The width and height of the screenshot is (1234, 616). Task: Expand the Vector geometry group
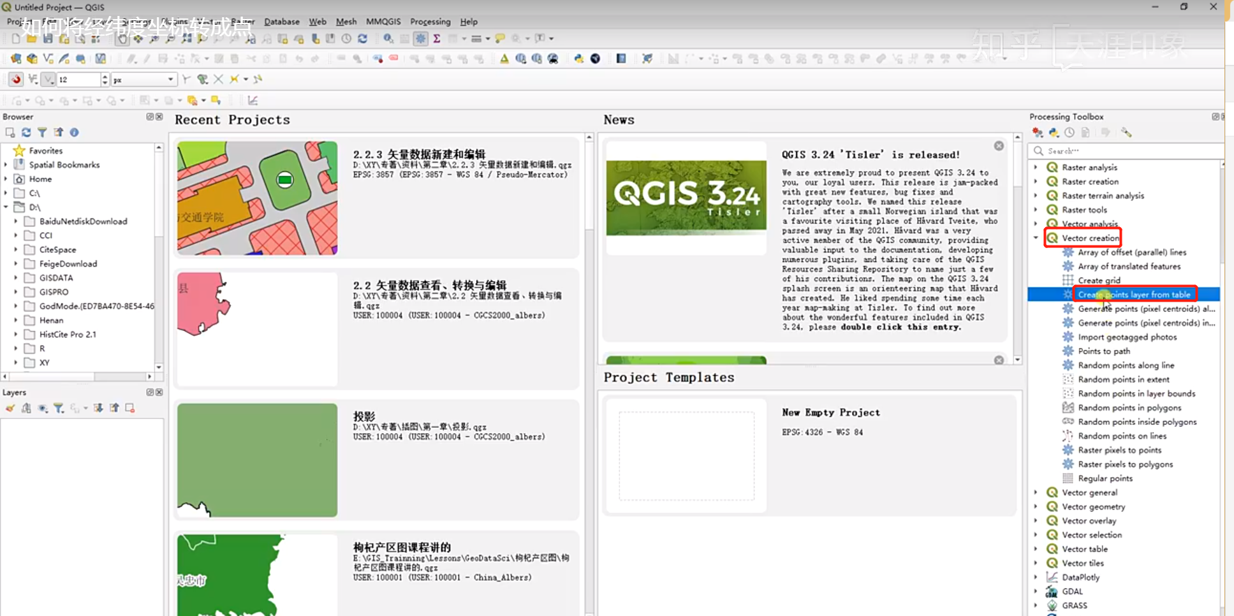[x=1036, y=506]
